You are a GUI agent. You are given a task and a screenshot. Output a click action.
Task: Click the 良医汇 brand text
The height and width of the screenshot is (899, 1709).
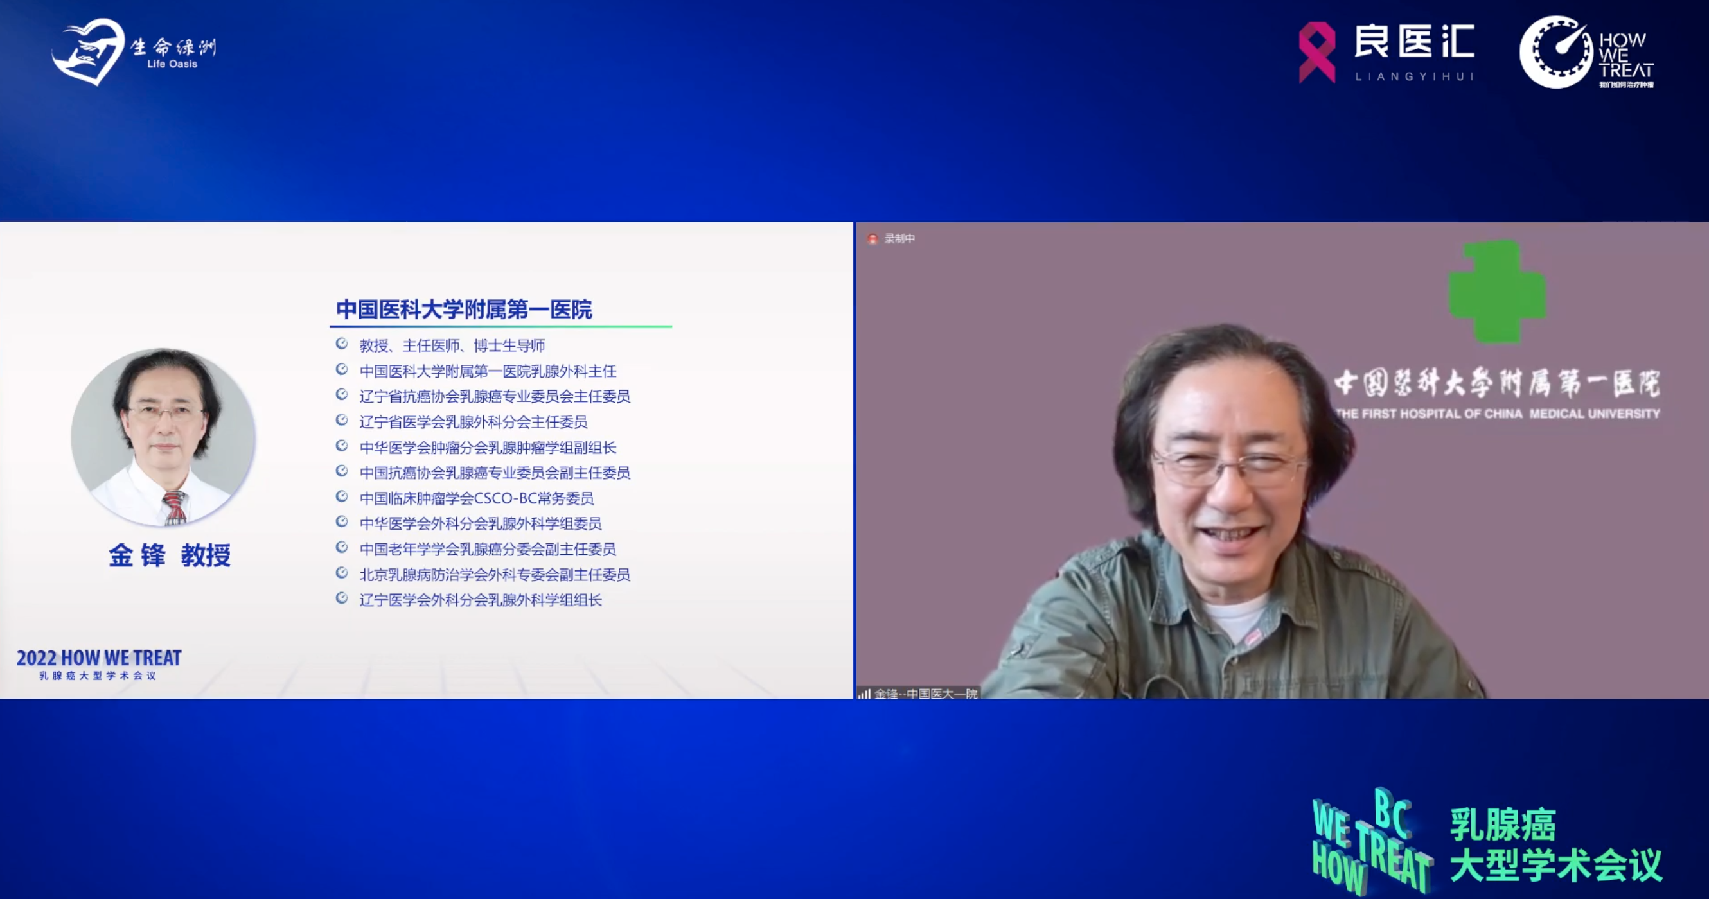[1413, 42]
